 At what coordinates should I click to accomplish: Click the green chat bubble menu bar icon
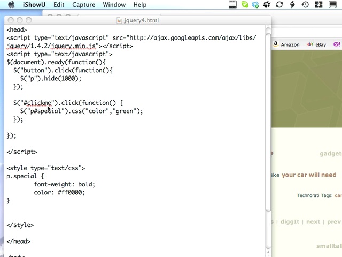coord(245,4)
